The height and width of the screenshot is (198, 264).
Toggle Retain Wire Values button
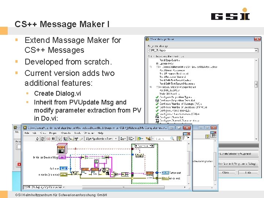[65, 139]
